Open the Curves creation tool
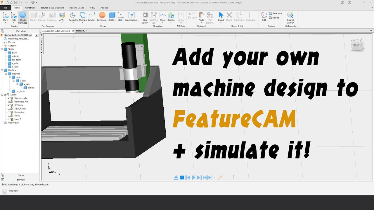Screen dimensions: 374x210 point(92,17)
